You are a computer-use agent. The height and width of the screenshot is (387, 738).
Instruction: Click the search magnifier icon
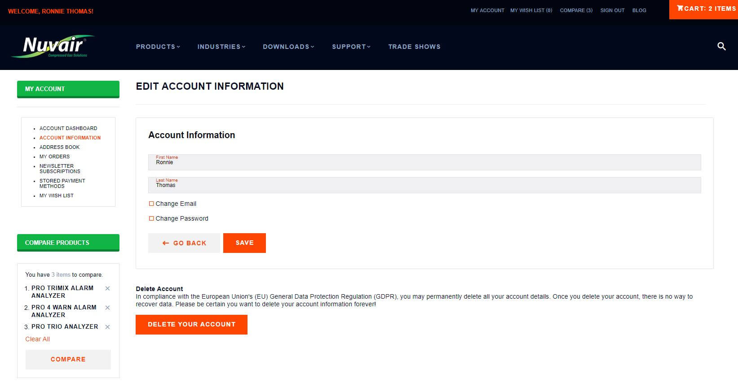721,46
